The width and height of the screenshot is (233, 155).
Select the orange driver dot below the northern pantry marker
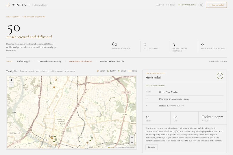[54, 87]
